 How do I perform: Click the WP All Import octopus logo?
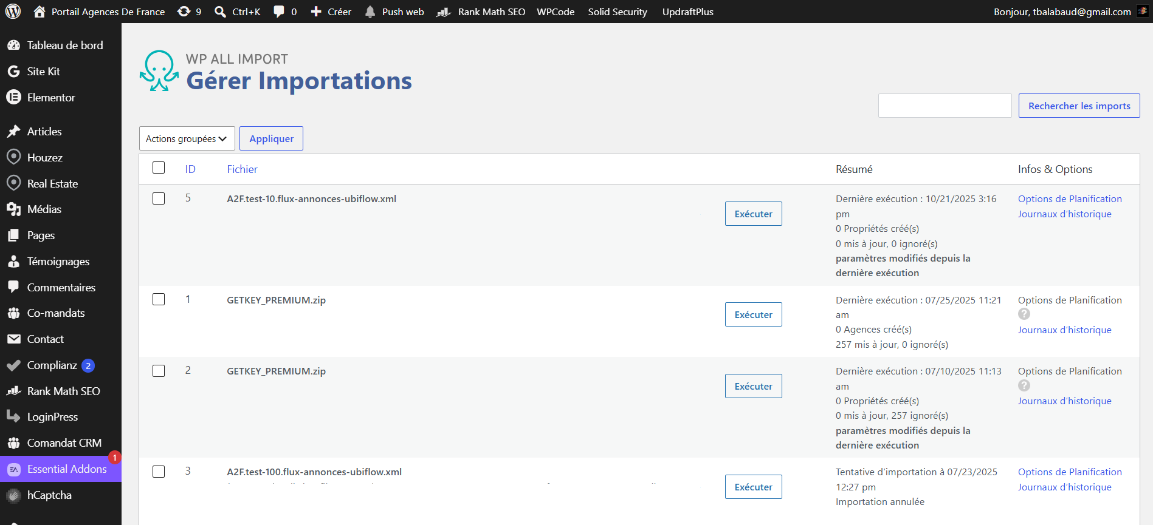pos(159,70)
